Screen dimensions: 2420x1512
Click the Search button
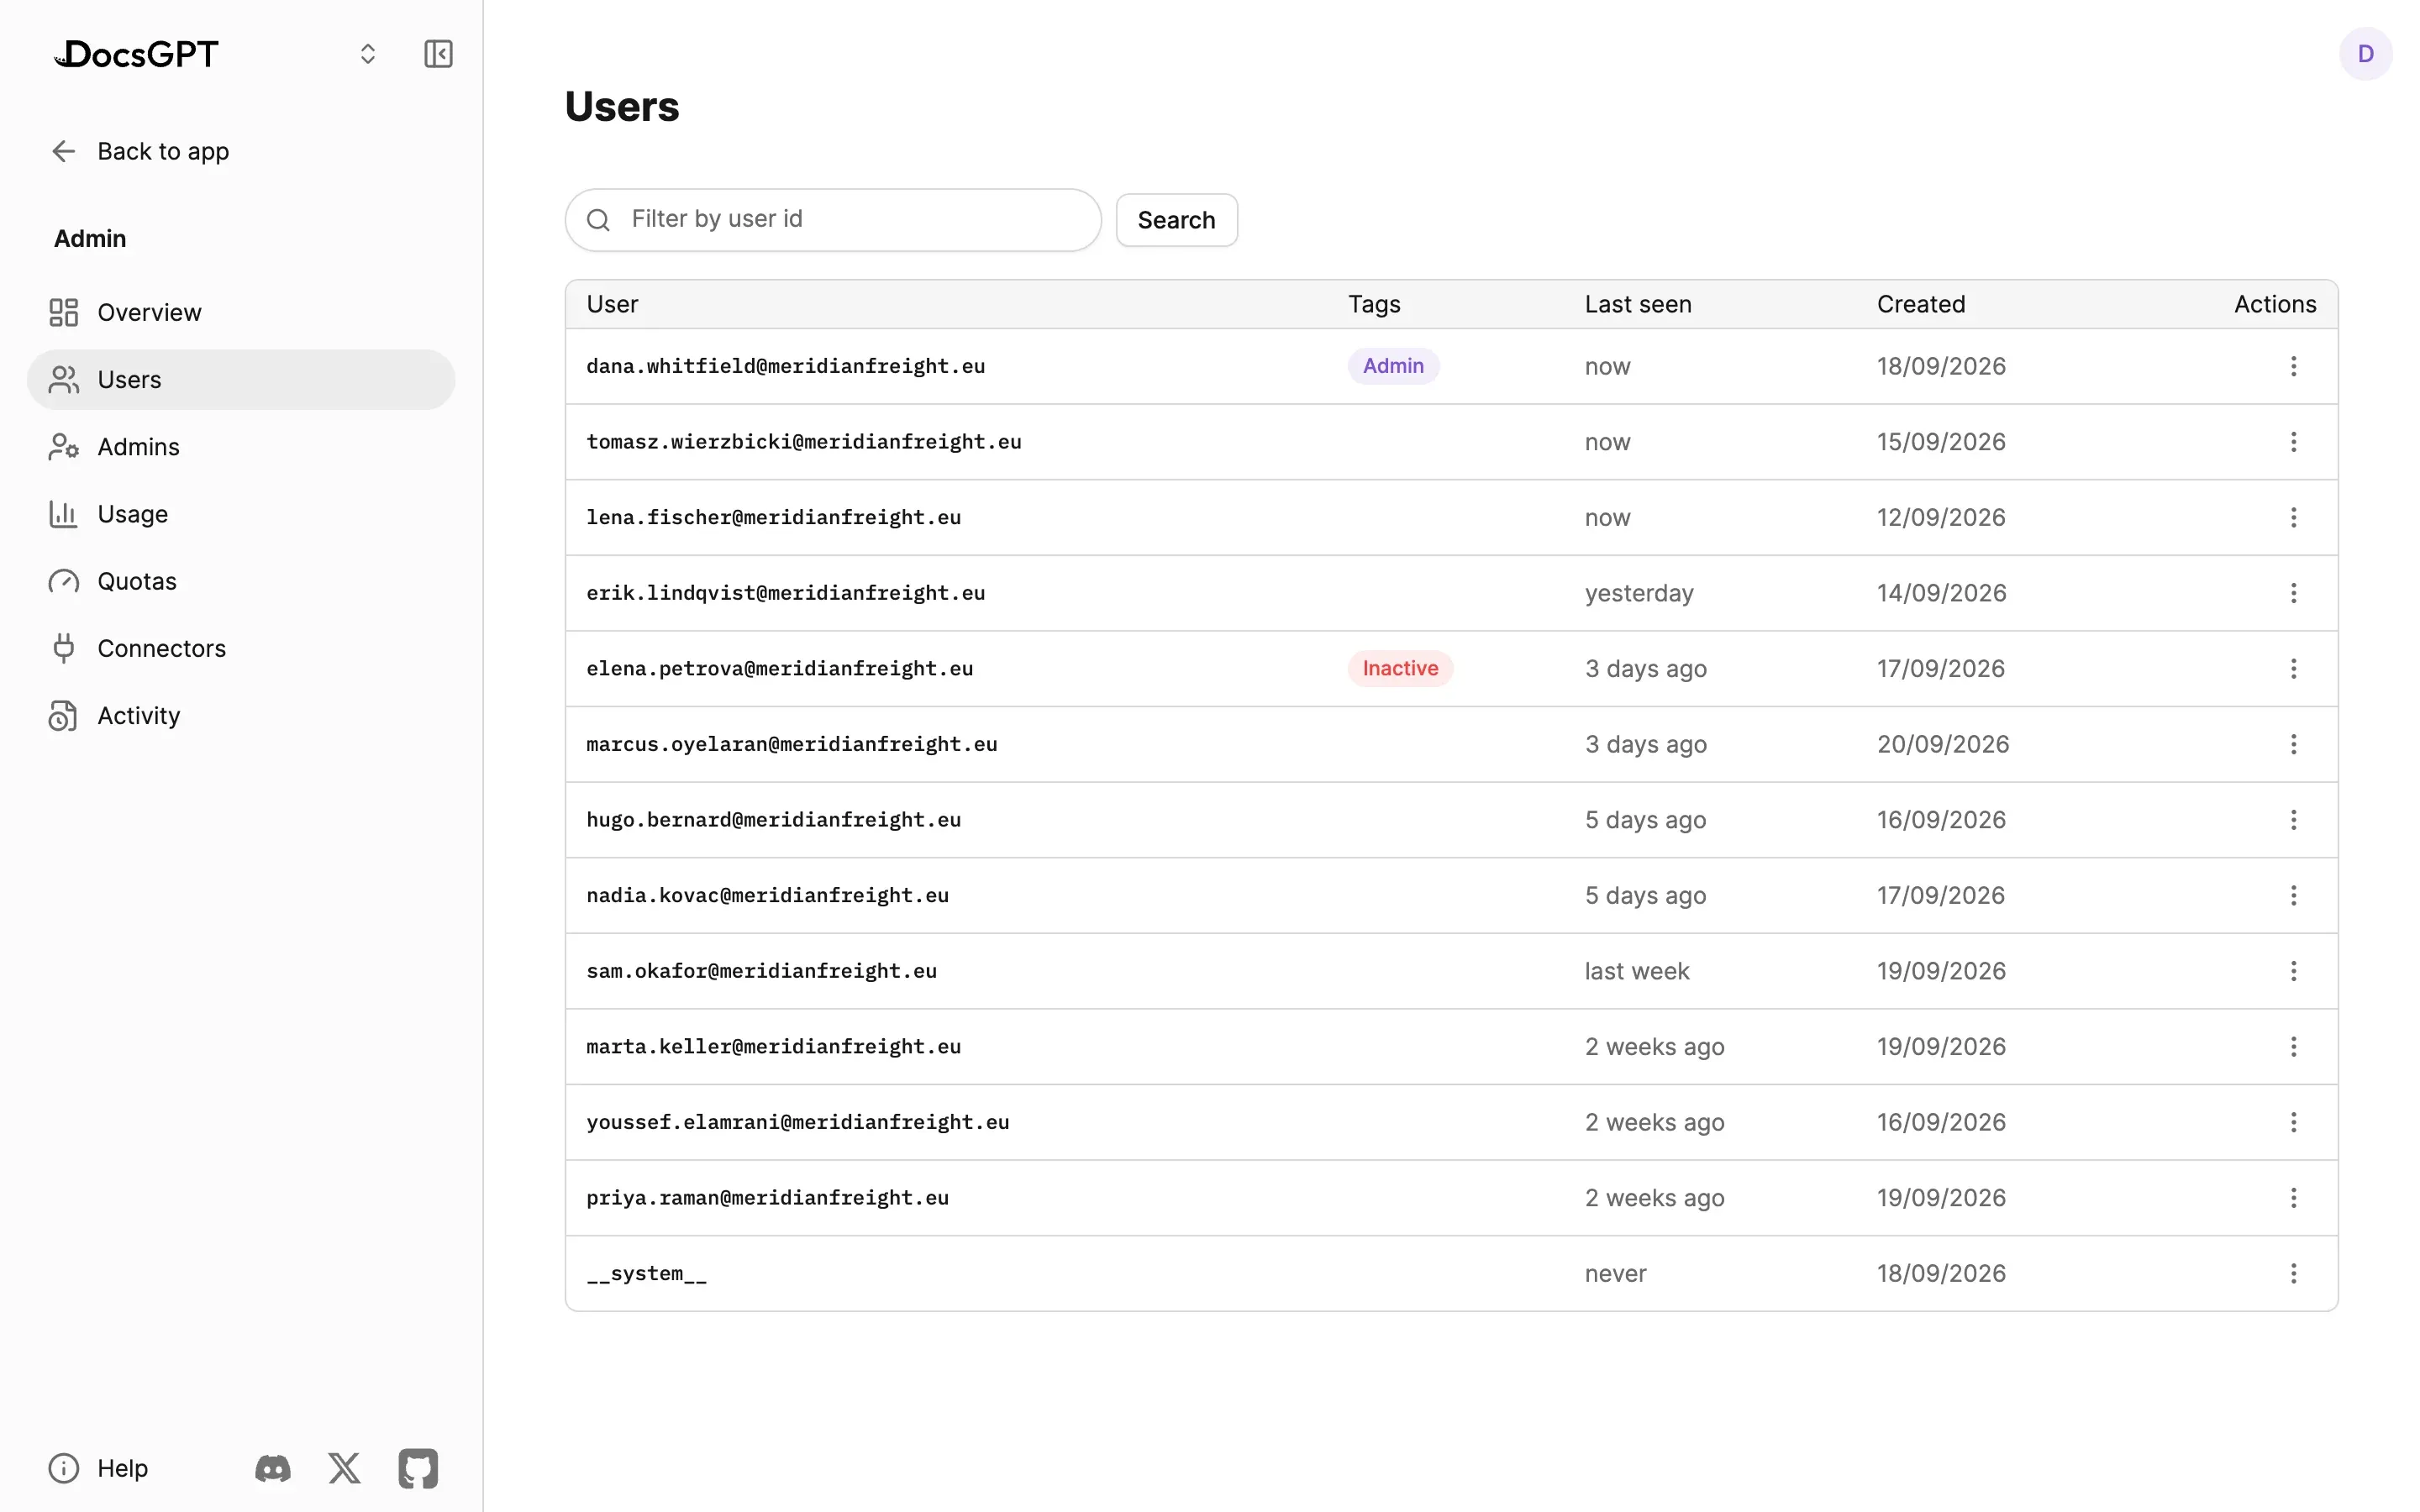click(x=1176, y=220)
